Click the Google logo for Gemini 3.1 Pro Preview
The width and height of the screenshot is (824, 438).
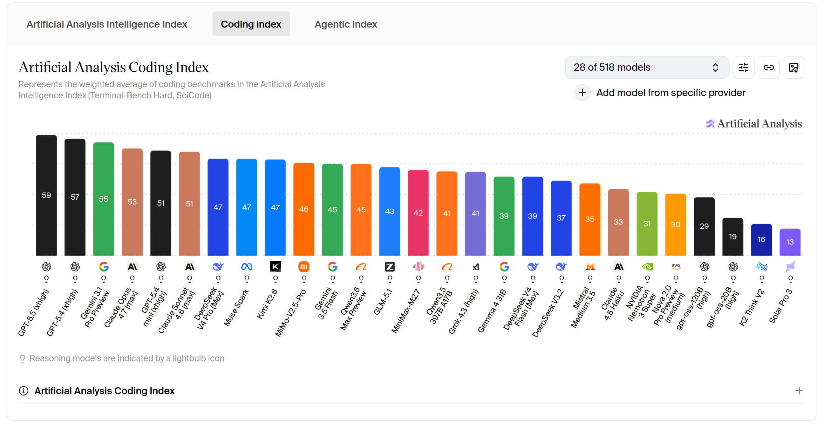104,266
